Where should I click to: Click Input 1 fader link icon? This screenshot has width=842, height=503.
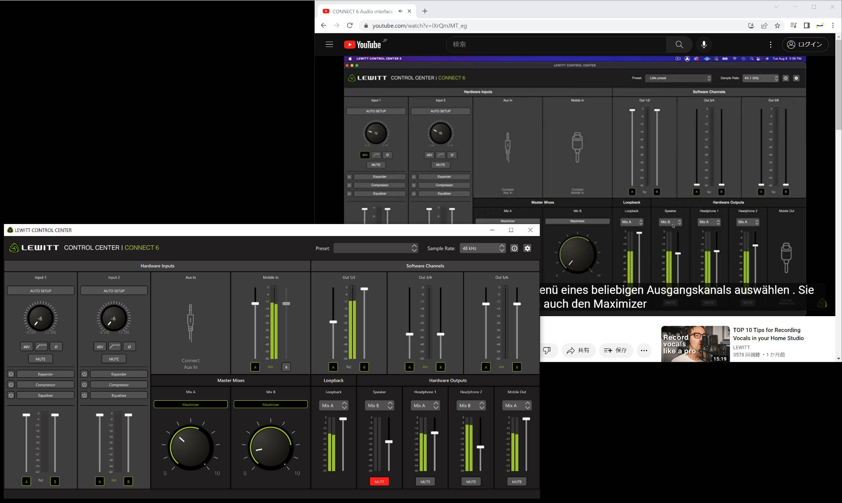click(41, 480)
